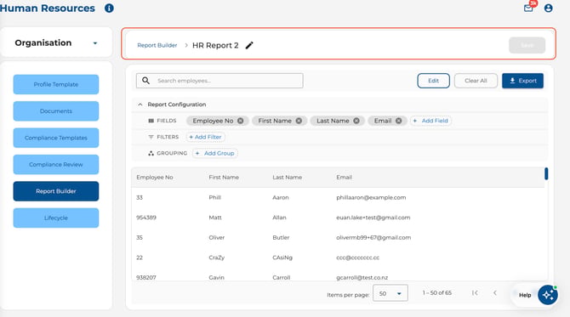
Task: Click the Help button
Action: coord(525,295)
